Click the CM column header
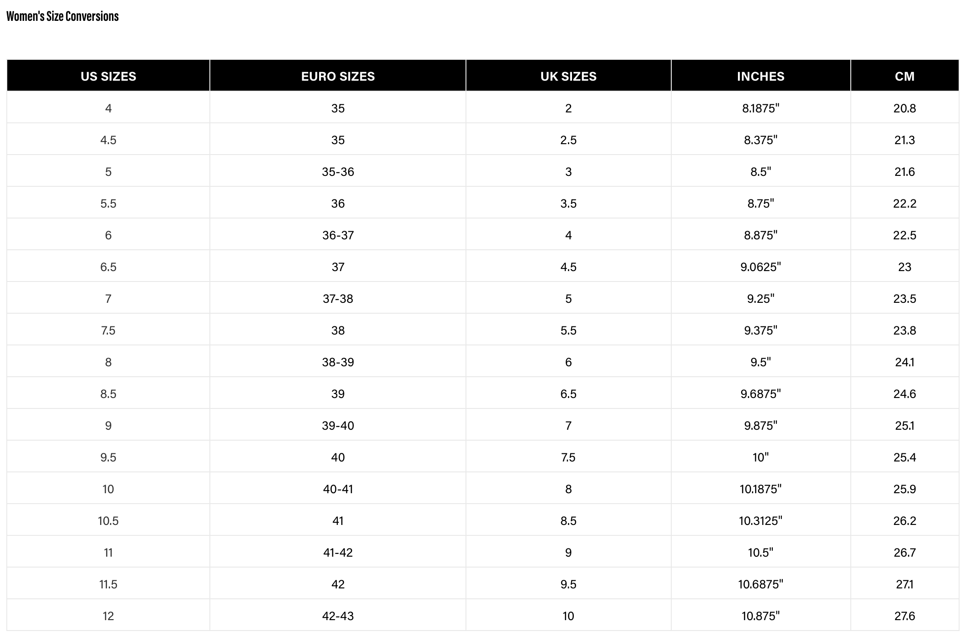The width and height of the screenshot is (965, 636). pyautogui.click(x=904, y=76)
